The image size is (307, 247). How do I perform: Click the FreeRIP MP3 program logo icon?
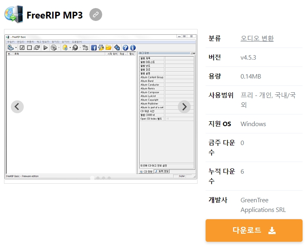click(14, 14)
